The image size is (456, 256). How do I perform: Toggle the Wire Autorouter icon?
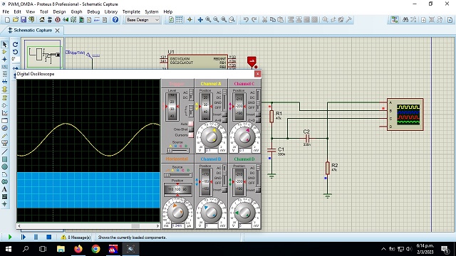395,20
